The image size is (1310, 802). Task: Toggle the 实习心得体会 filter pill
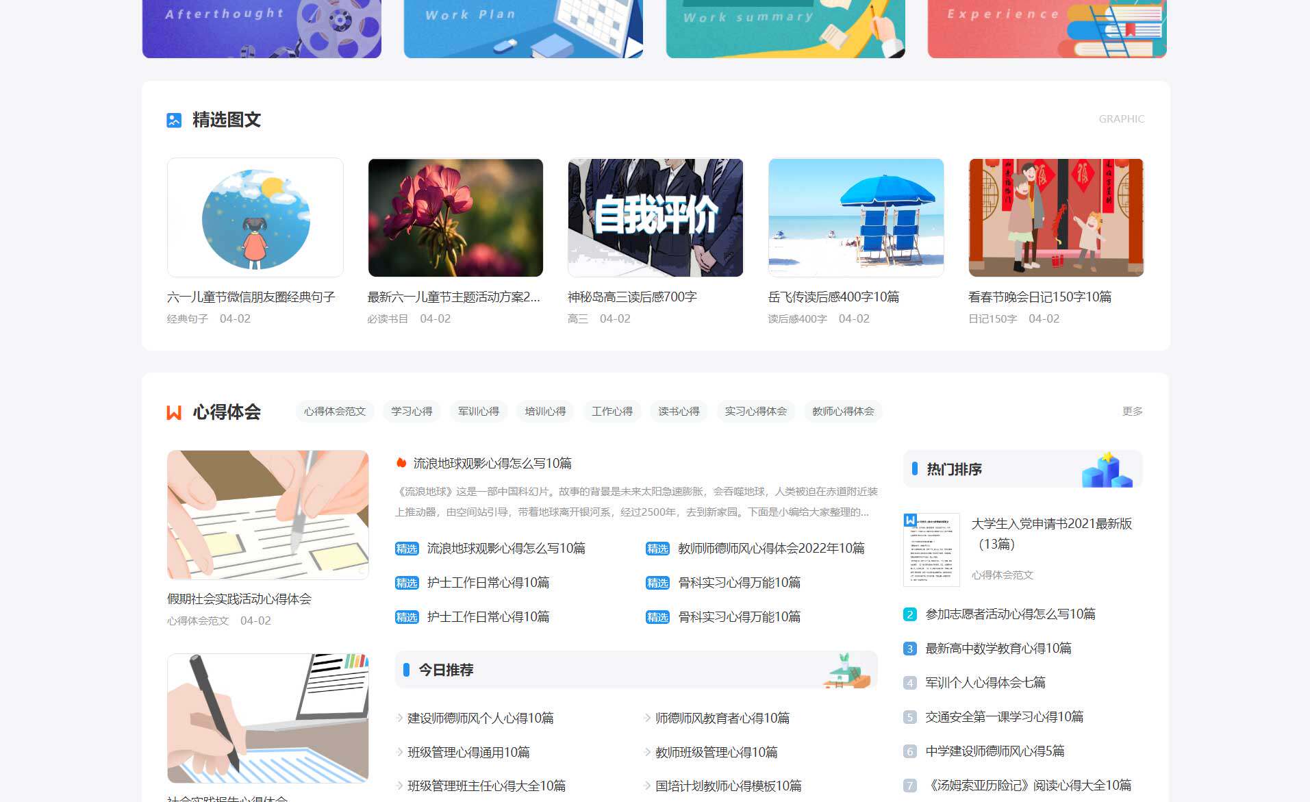(x=756, y=411)
